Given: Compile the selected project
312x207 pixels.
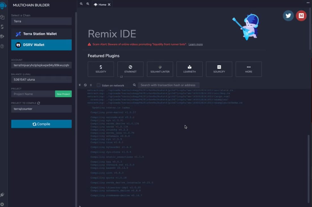Looking at the screenshot, I should pos(41,124).
